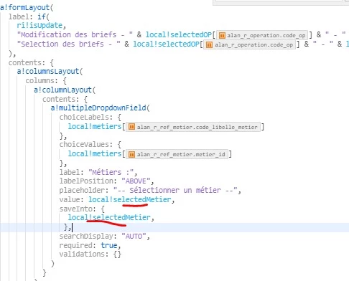Click local!selectedOP on Selection line
Viewport: 349px width, 281px height.
[x=166, y=44]
